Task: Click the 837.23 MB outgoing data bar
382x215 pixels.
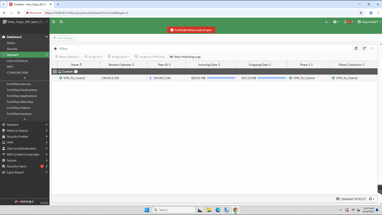Action: click(x=272, y=78)
